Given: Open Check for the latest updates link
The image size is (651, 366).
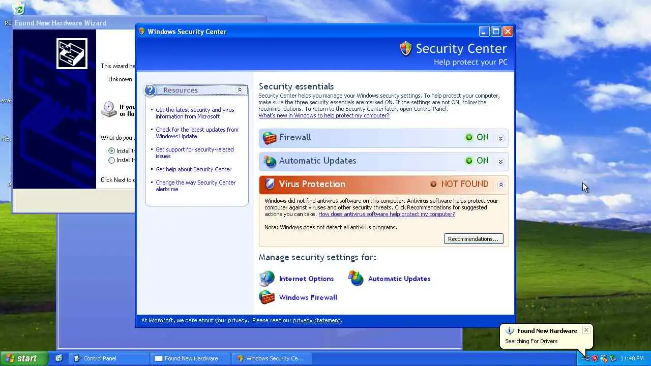Looking at the screenshot, I should coord(197,133).
